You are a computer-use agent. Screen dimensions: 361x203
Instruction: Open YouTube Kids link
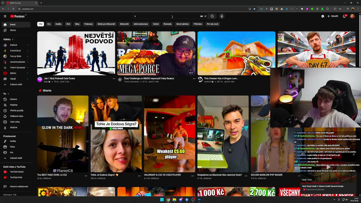point(16,177)
